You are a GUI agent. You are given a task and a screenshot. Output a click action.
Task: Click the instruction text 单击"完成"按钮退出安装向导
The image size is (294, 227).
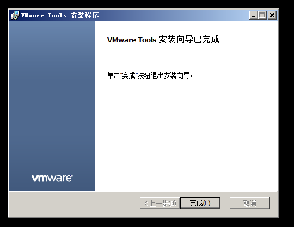tap(150, 75)
